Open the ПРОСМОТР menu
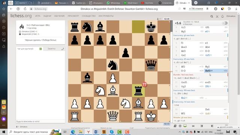The image size is (240, 135). pyautogui.click(x=73, y=16)
